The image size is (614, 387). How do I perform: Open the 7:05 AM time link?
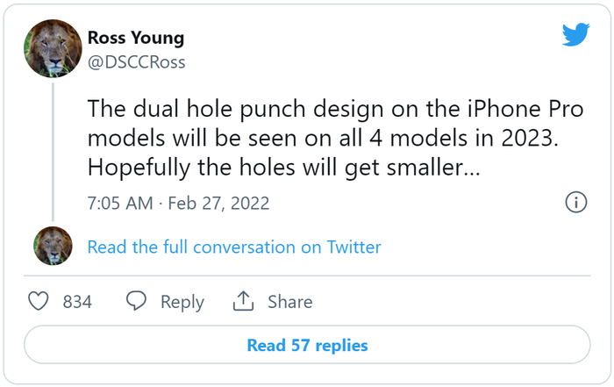(119, 203)
